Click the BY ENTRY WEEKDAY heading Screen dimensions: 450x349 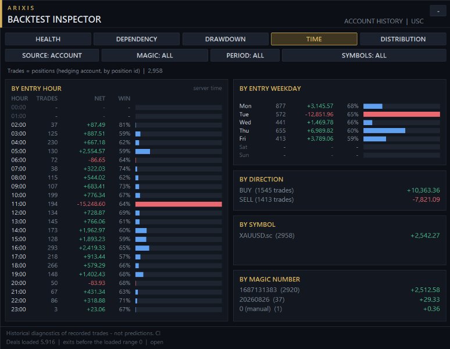(270, 88)
